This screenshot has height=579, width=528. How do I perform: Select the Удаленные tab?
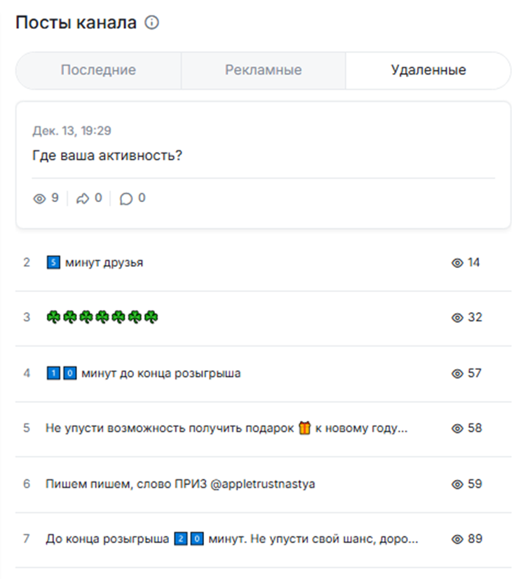pos(428,70)
